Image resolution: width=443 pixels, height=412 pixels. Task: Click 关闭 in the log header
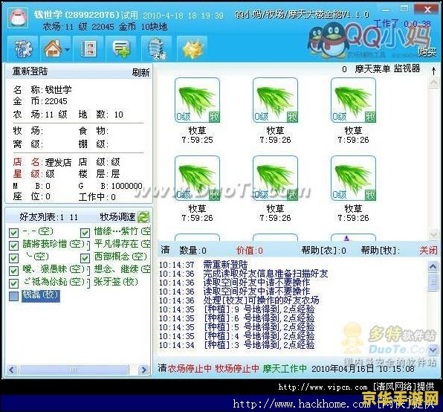coord(428,250)
